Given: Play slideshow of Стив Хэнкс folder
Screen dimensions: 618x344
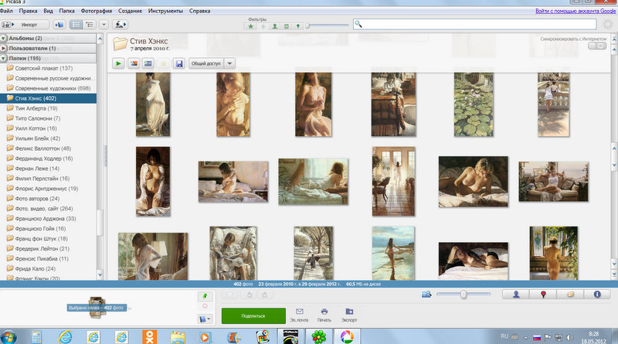Looking at the screenshot, I should pos(119,63).
